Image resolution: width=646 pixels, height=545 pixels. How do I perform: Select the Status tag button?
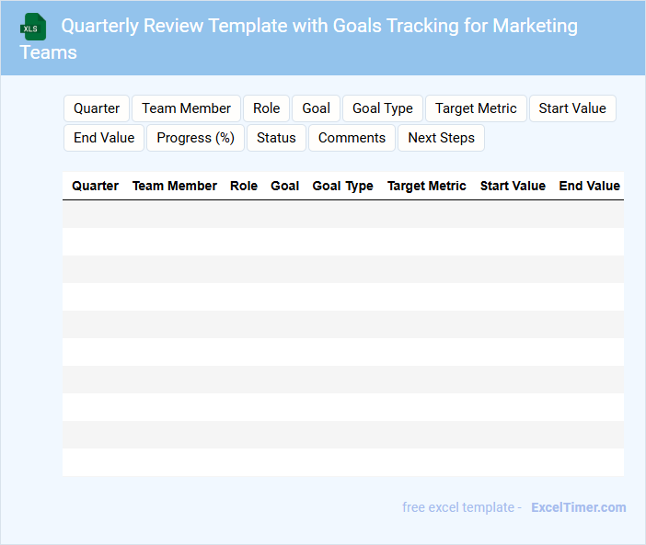276,138
